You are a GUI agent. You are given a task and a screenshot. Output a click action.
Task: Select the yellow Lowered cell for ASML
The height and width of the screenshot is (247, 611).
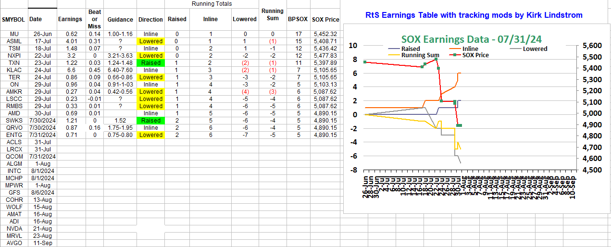point(150,41)
